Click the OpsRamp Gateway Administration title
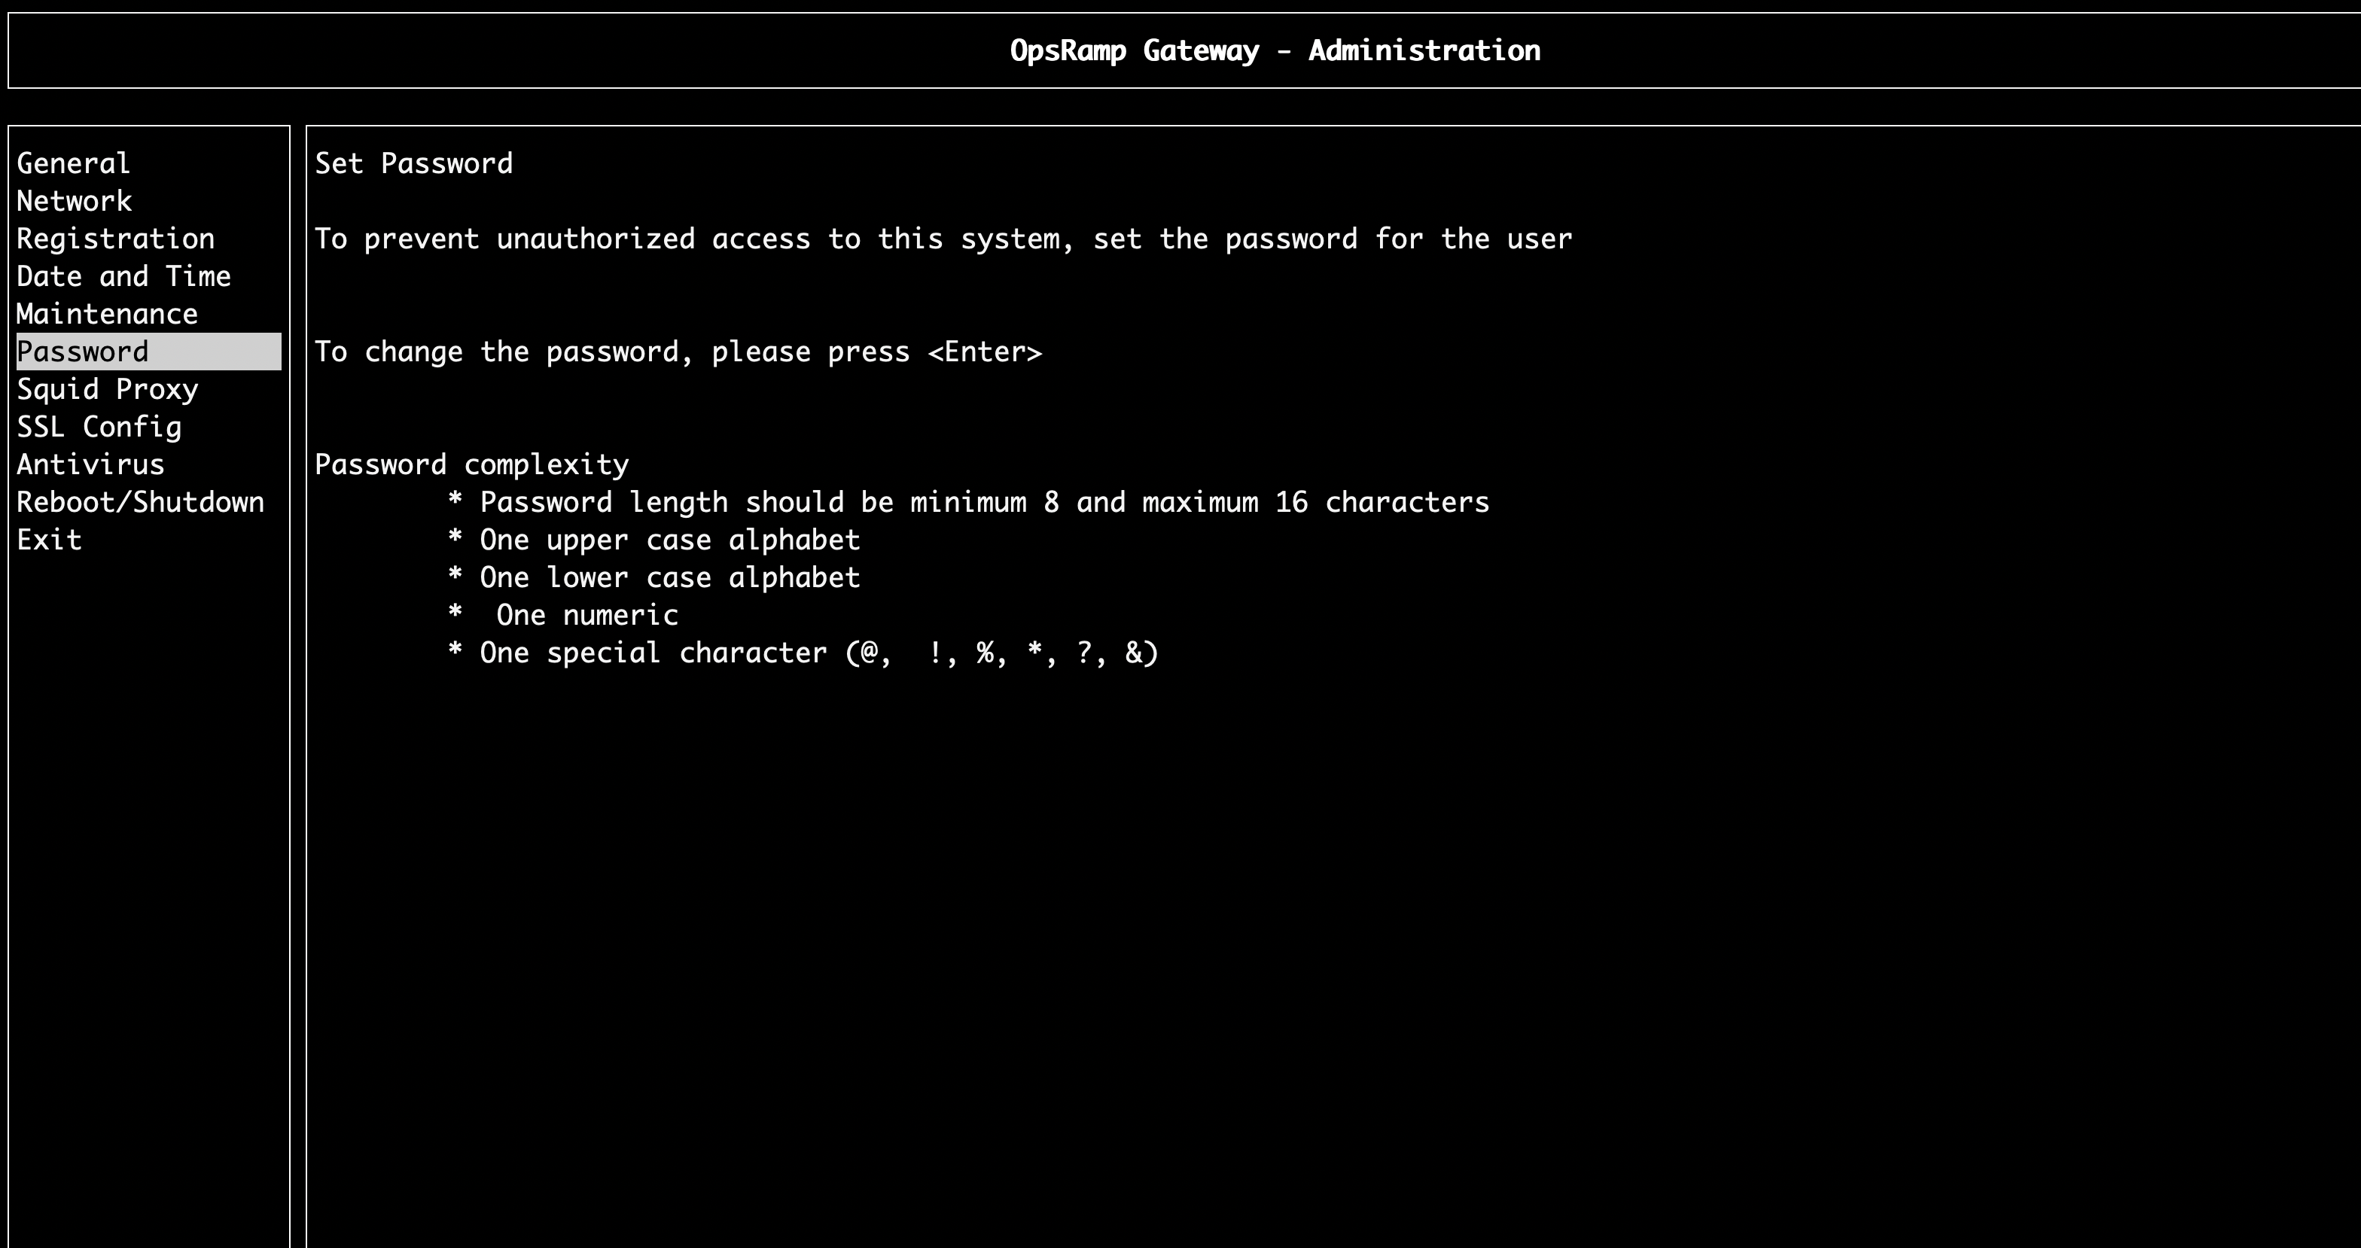The width and height of the screenshot is (2361, 1248). [x=1275, y=50]
